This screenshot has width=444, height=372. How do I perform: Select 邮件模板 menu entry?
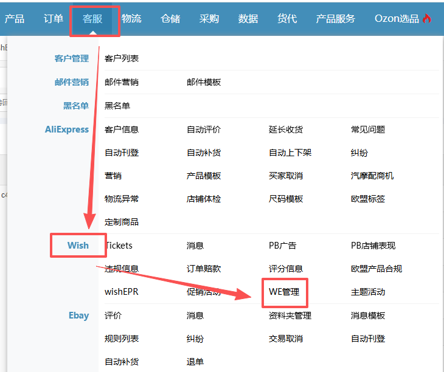point(204,82)
